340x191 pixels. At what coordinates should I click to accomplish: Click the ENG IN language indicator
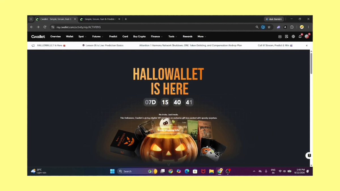click(273, 171)
